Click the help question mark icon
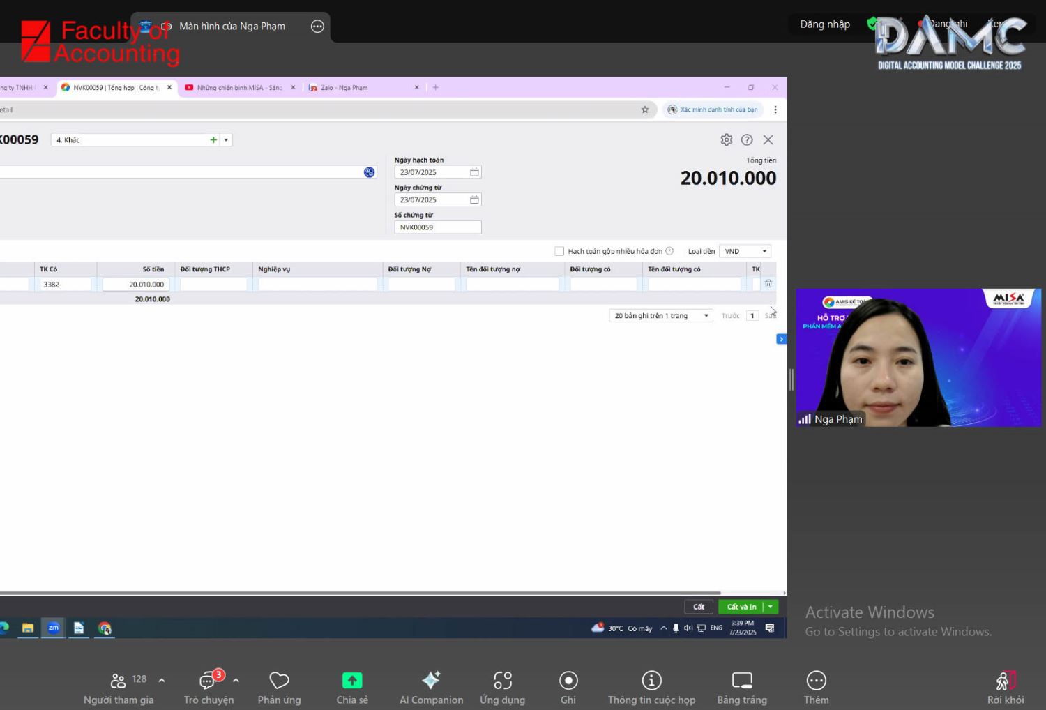1046x710 pixels. pos(747,139)
